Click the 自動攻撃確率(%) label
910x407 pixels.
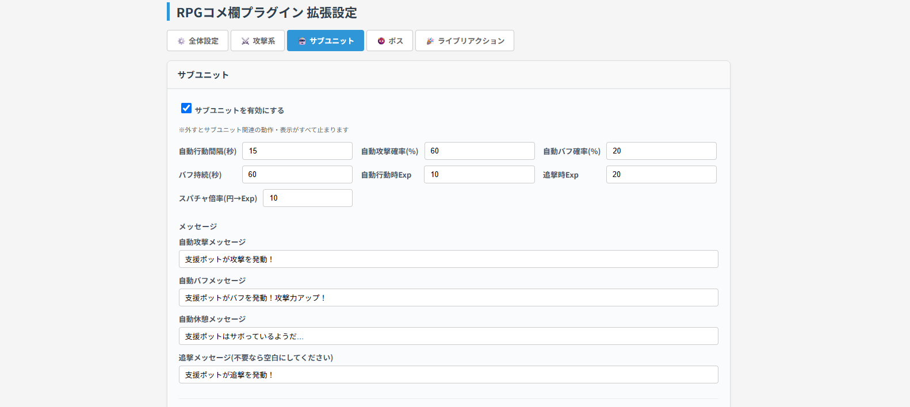pos(389,151)
